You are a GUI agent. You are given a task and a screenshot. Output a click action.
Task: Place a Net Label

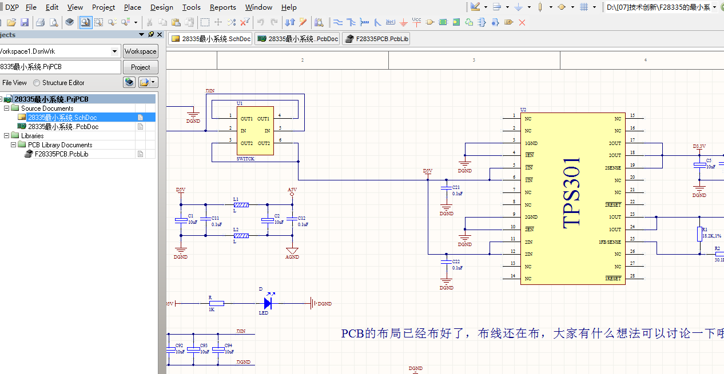click(391, 22)
